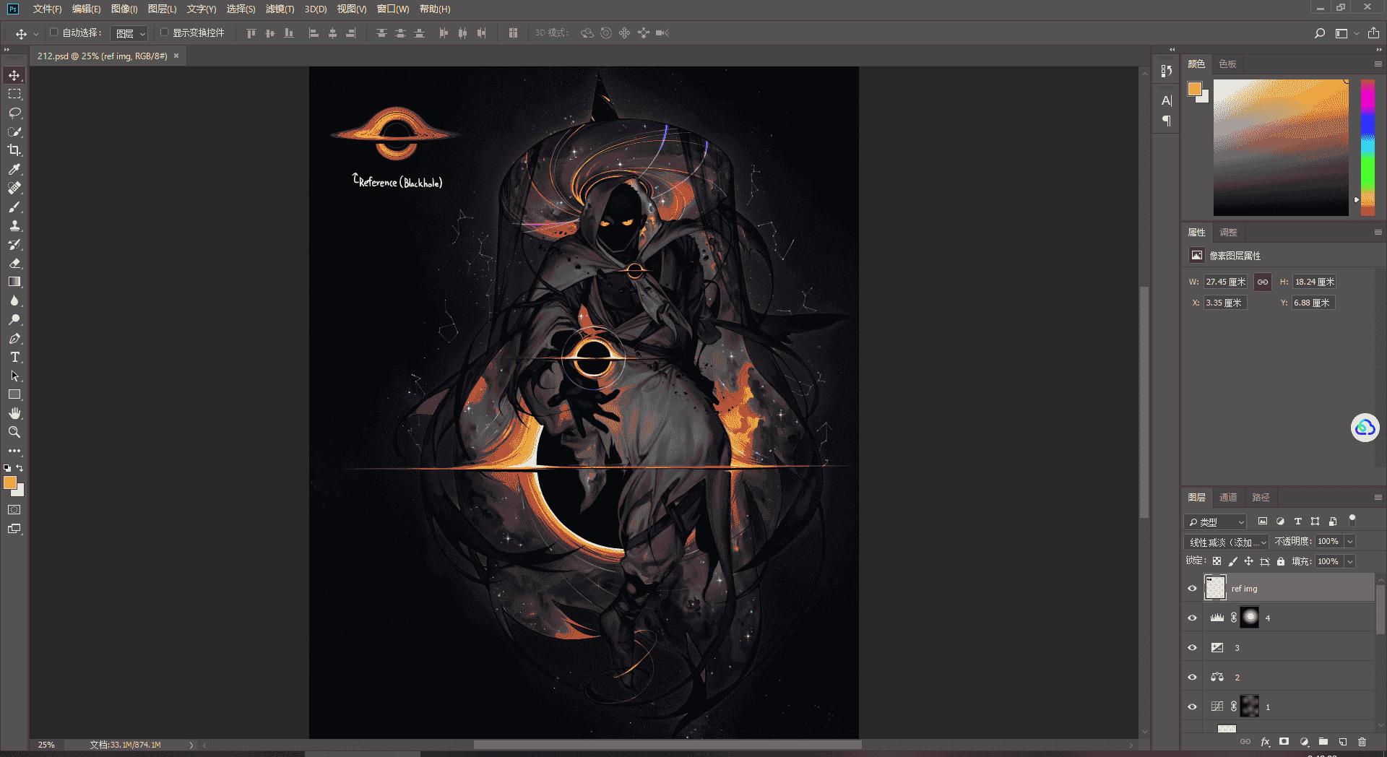Select the Gradient tool
Image resolution: width=1387 pixels, height=757 pixels.
click(14, 282)
